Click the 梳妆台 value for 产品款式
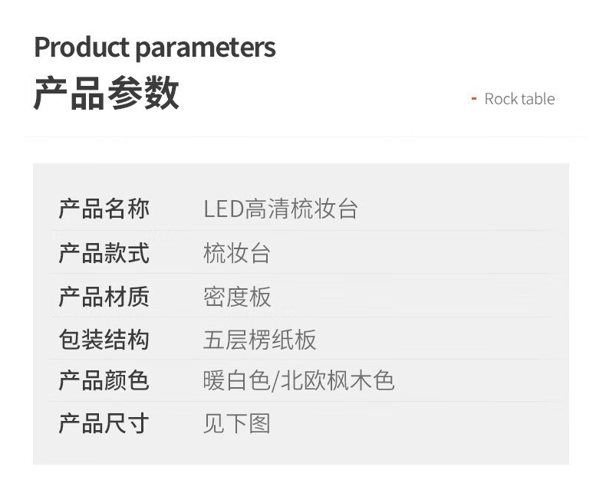The width and height of the screenshot is (606, 493). (x=237, y=253)
